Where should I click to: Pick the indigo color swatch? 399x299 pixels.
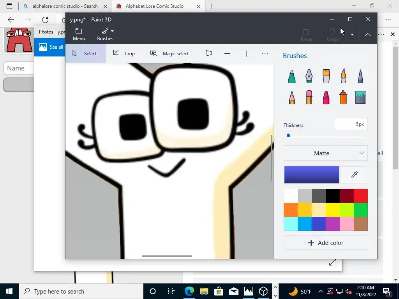tap(319, 224)
